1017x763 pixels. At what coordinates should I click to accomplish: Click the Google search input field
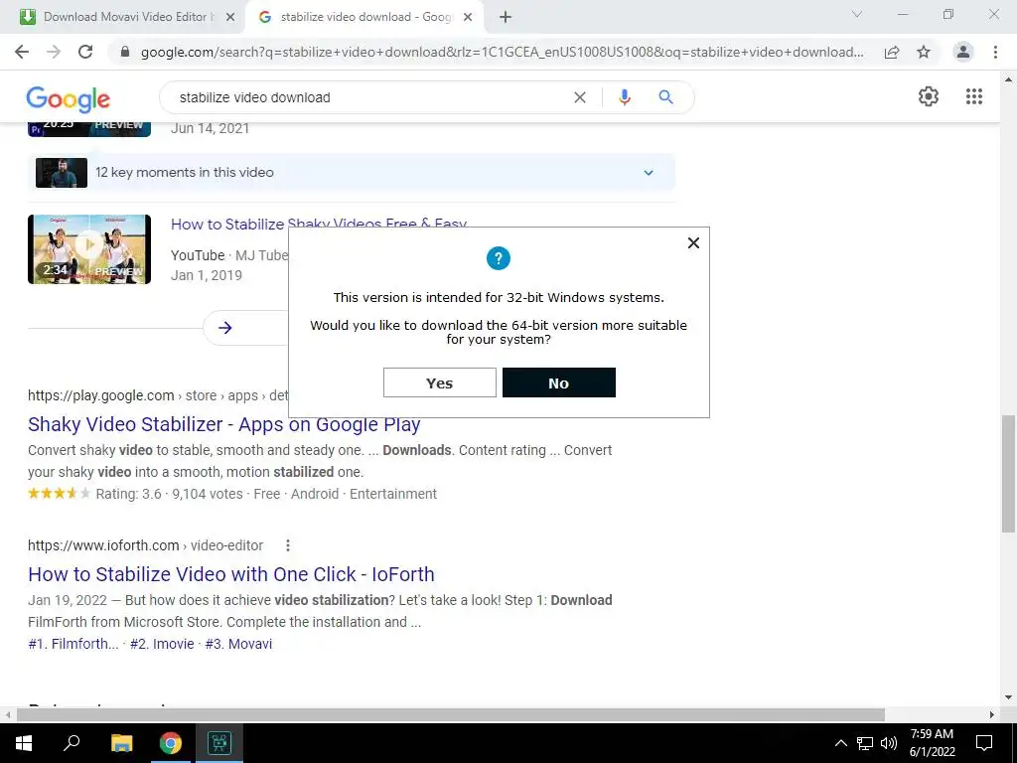369,97
